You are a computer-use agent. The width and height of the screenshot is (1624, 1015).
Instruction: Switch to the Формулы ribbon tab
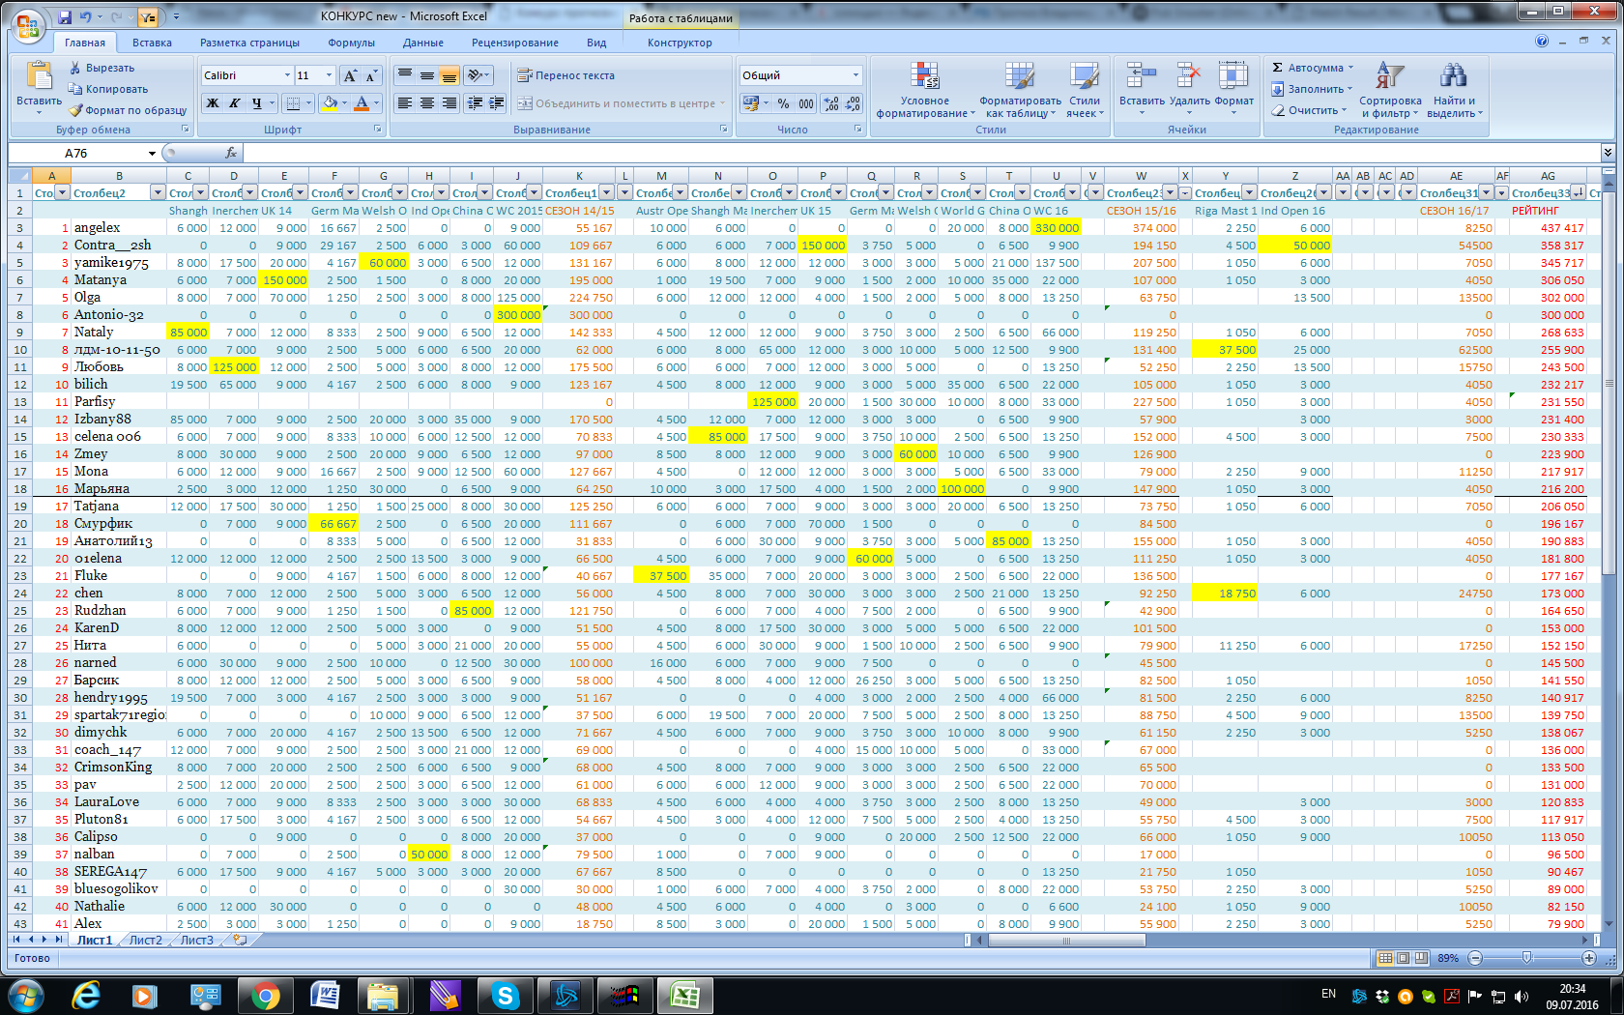[x=351, y=43]
